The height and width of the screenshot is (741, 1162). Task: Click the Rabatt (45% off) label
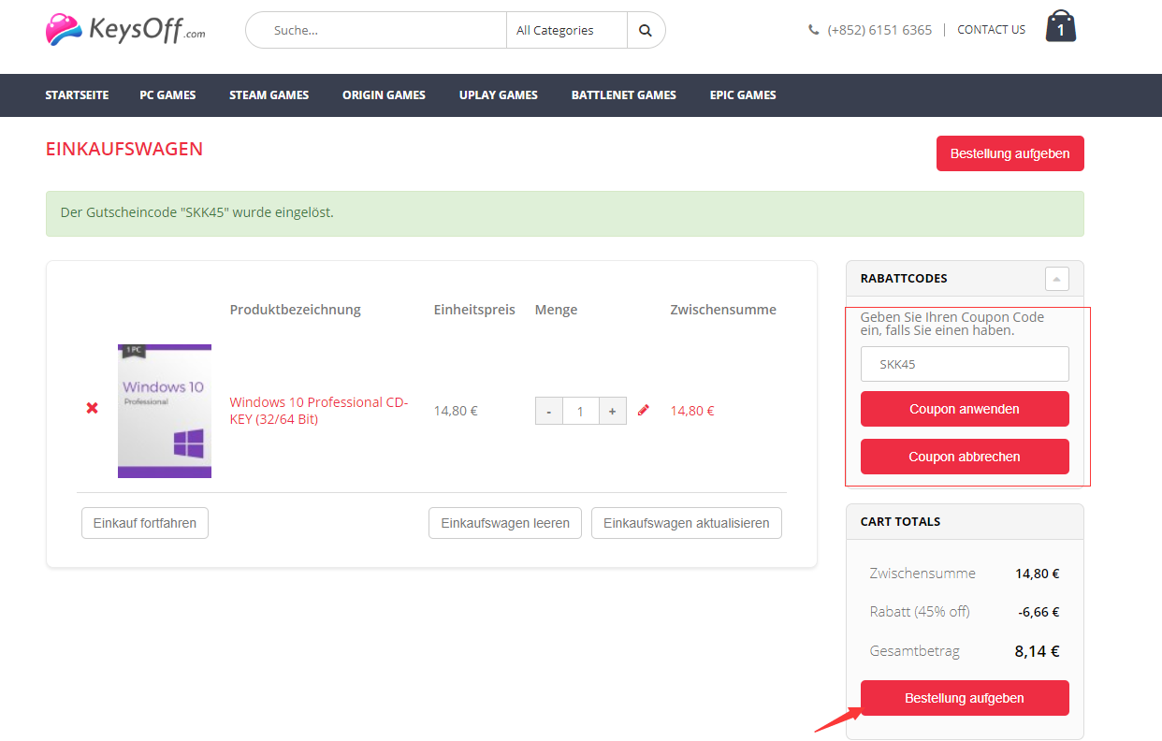tap(920, 612)
